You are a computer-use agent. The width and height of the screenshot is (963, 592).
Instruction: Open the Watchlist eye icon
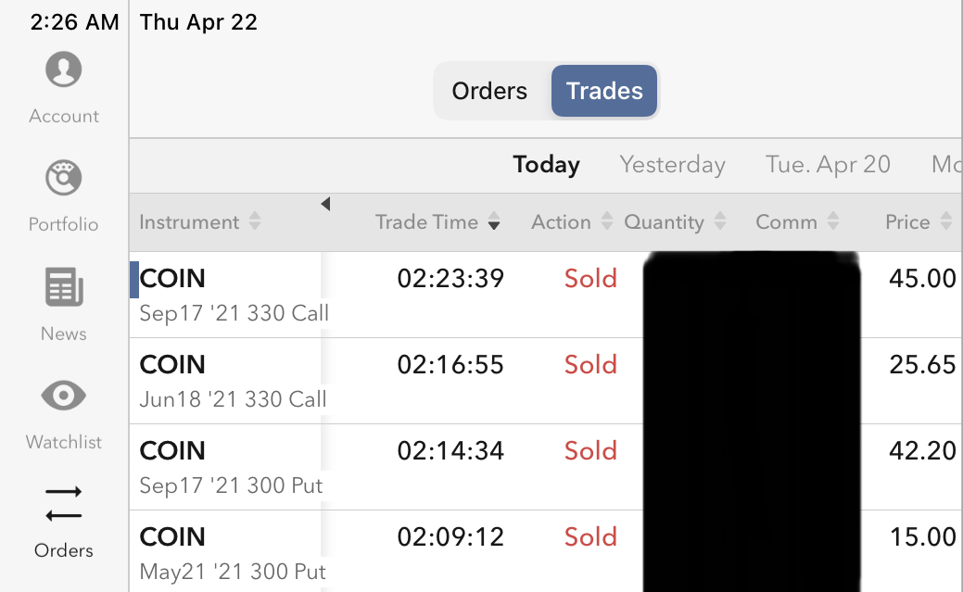tap(63, 397)
